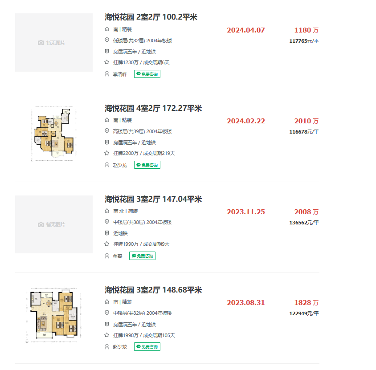
Task: Click the person icon beside agent 李清峰
Action: pyautogui.click(x=106, y=74)
